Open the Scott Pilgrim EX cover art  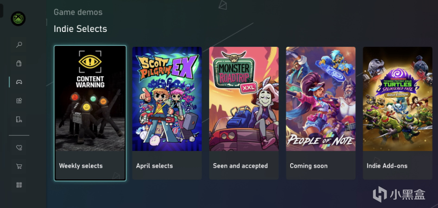click(x=167, y=99)
